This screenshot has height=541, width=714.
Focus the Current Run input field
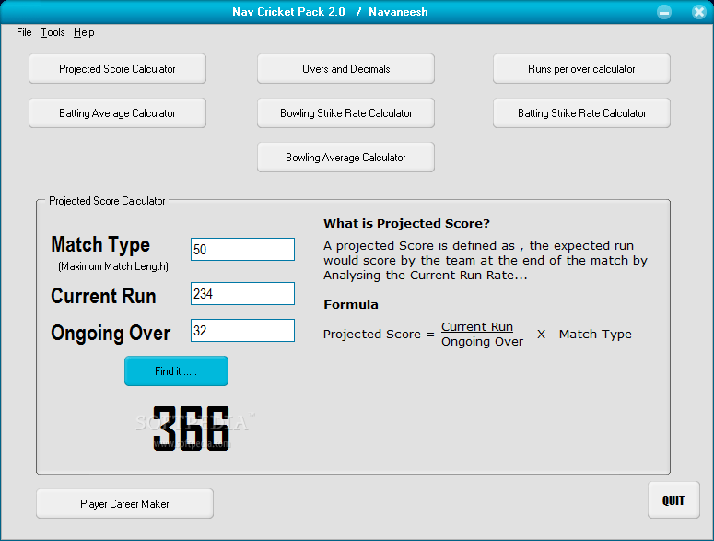point(242,294)
